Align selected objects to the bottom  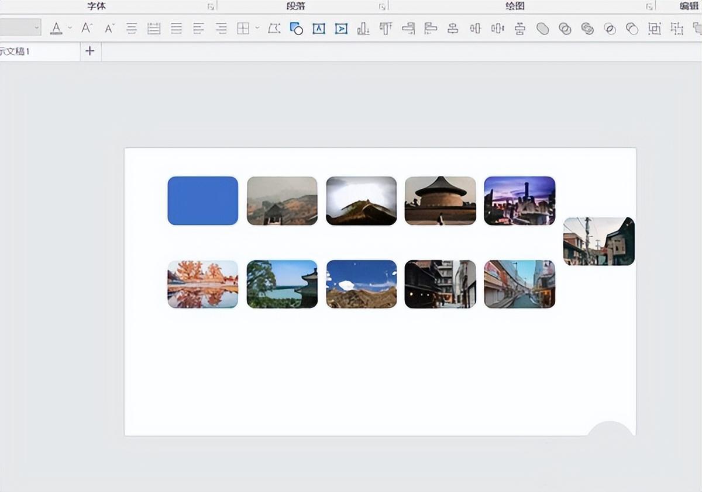363,29
